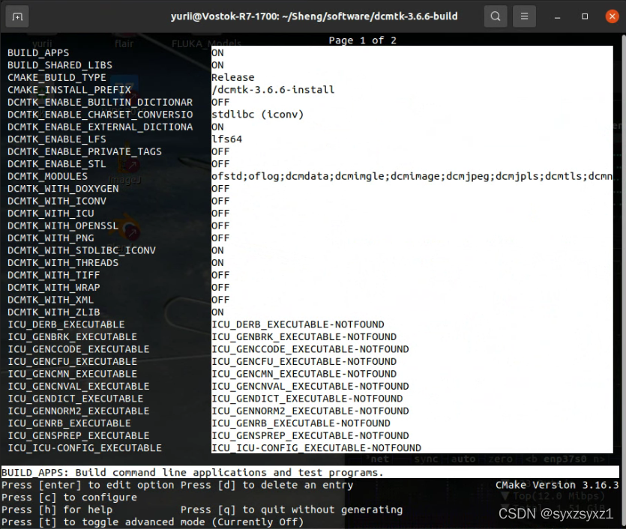626x529 pixels.
Task: Select the ICU_GENCFU_EXECUTABLE option name
Action: click(x=72, y=362)
